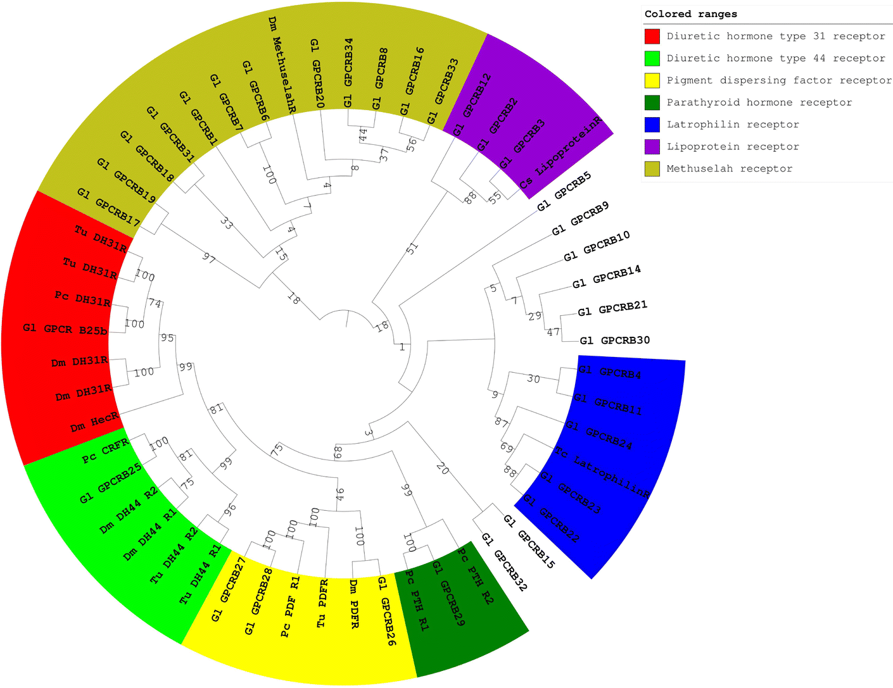Click the 'Gl GPCRB34' leaf label
Image resolution: width=893 pixels, height=688 pixels.
click(x=348, y=73)
